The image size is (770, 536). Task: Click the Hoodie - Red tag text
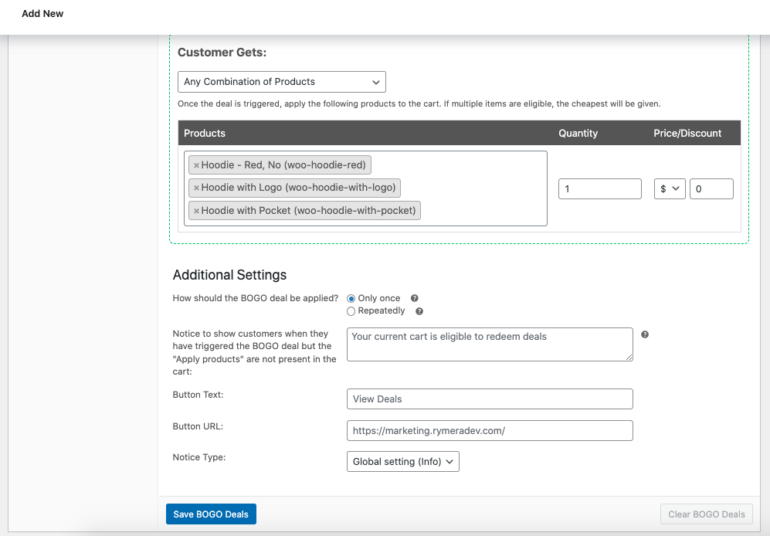pos(283,165)
